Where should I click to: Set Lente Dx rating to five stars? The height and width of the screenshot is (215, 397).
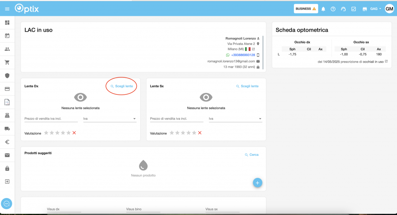[69, 133]
